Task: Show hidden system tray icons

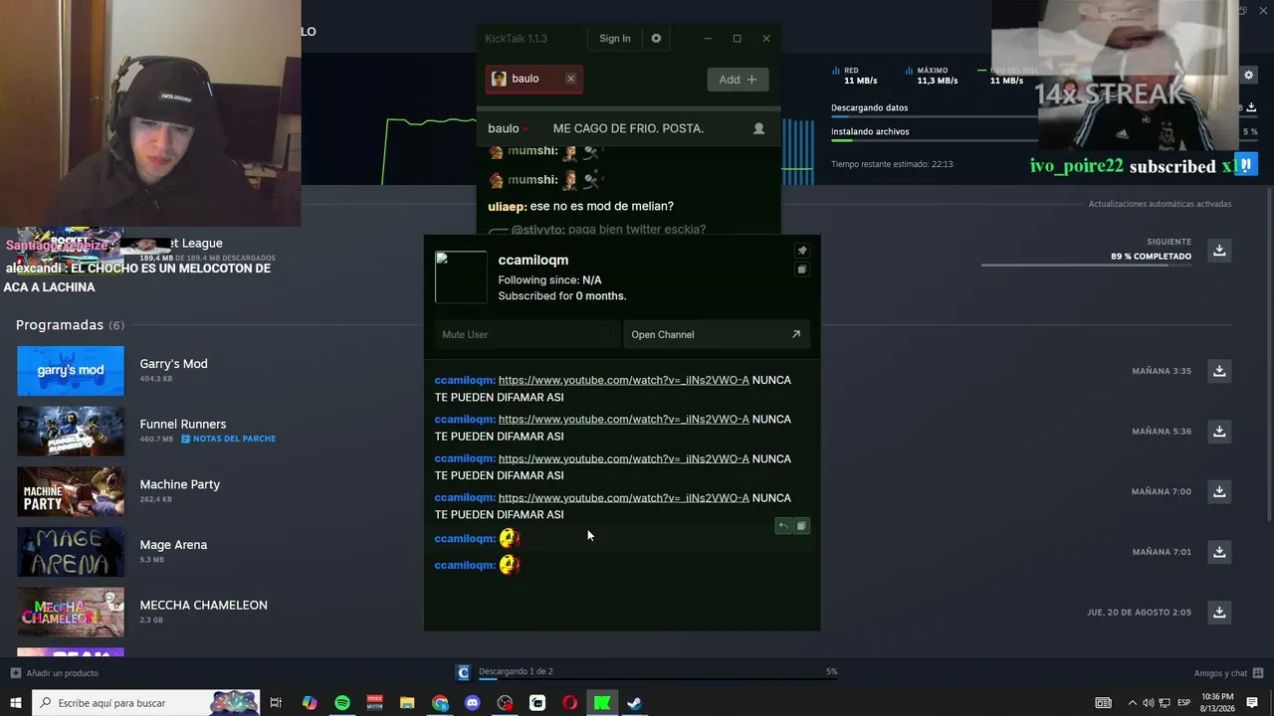Action: (x=1132, y=703)
